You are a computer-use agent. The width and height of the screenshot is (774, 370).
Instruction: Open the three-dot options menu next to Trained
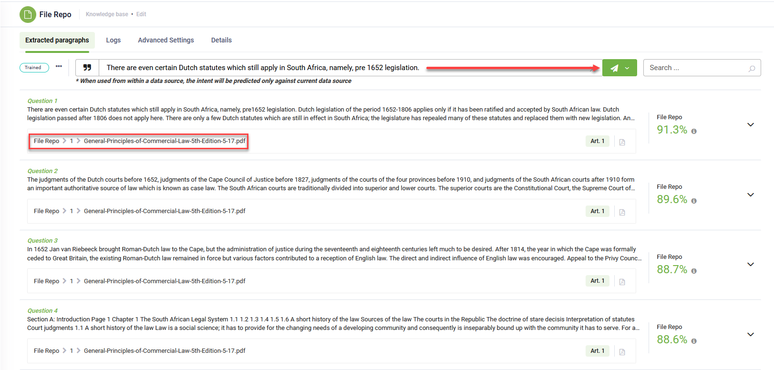point(59,67)
